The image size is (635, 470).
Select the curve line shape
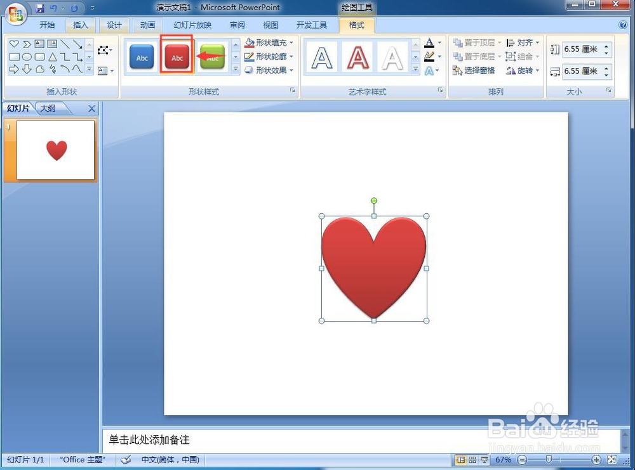coord(77,69)
